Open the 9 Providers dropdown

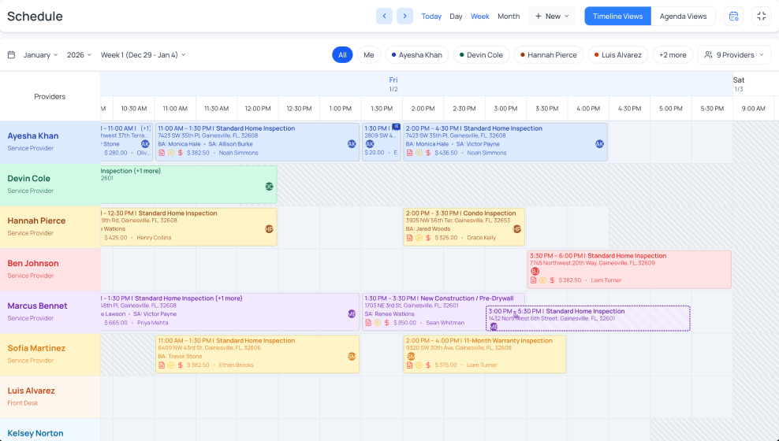pos(734,55)
